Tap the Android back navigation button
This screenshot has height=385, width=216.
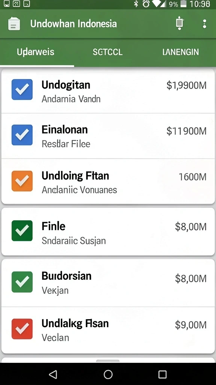tap(53, 374)
